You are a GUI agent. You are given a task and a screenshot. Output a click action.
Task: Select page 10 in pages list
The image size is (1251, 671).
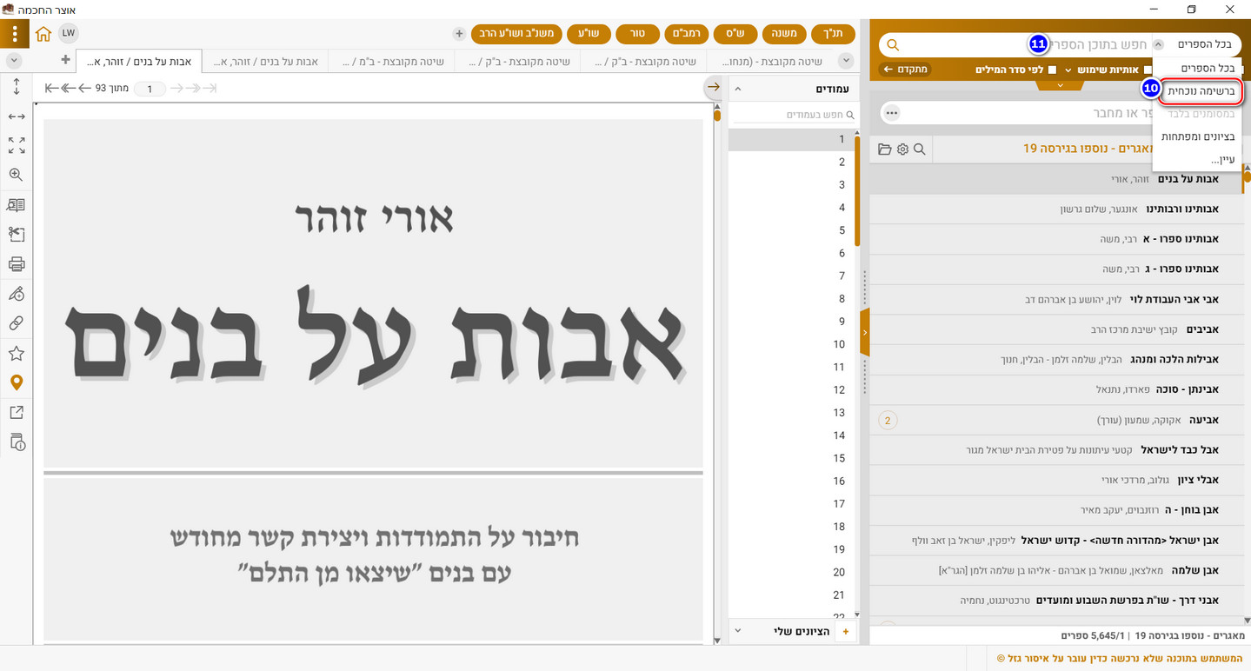pos(791,344)
